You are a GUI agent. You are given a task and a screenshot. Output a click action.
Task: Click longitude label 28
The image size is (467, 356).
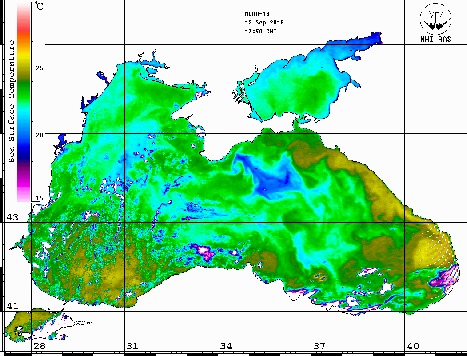[x=39, y=346]
